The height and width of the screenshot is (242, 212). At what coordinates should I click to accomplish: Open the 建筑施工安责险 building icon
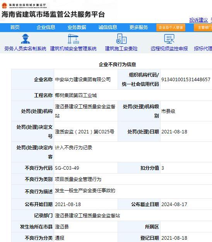point(121,39)
